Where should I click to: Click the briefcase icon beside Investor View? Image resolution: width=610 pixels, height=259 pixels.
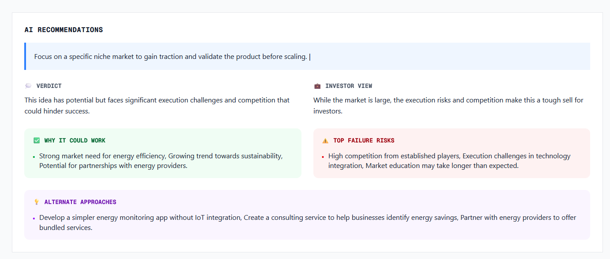pyautogui.click(x=317, y=86)
